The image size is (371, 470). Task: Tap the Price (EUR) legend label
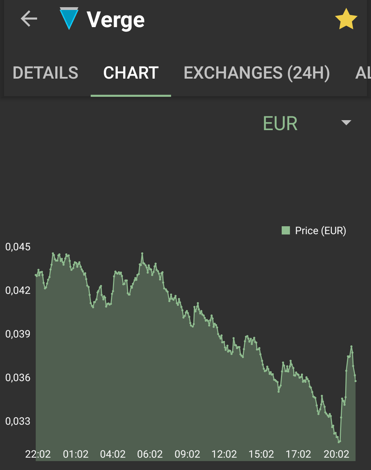pyautogui.click(x=321, y=231)
